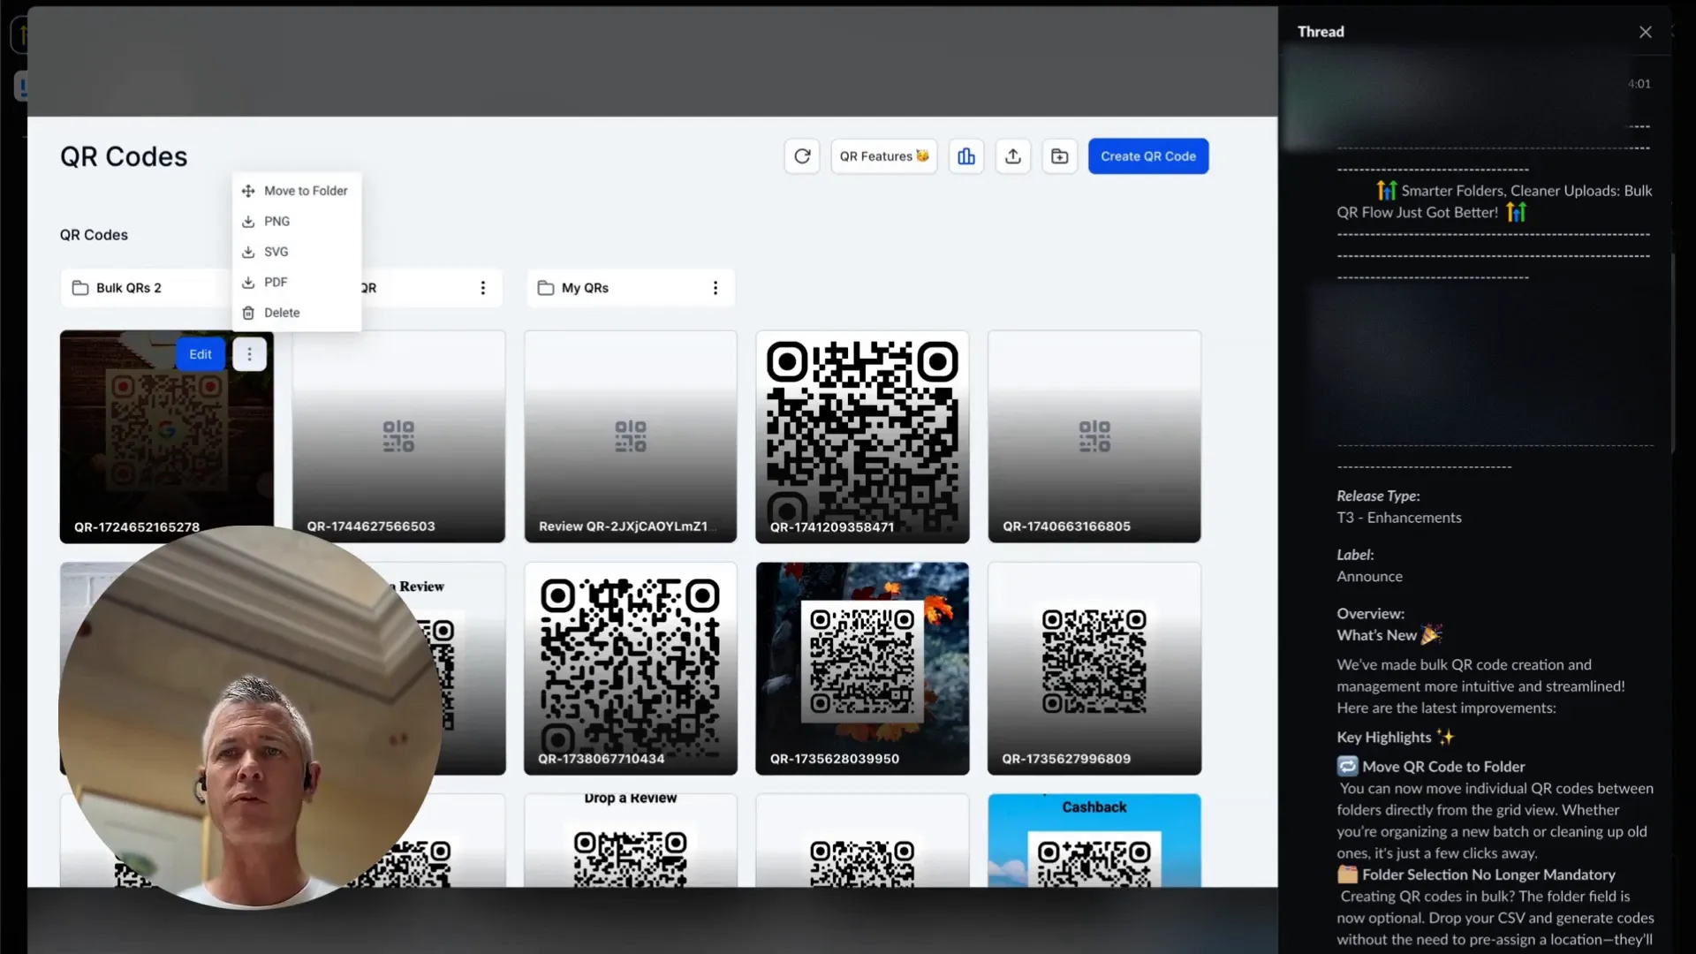The width and height of the screenshot is (1696, 954).
Task: Open QR Features button
Action: [x=883, y=156]
